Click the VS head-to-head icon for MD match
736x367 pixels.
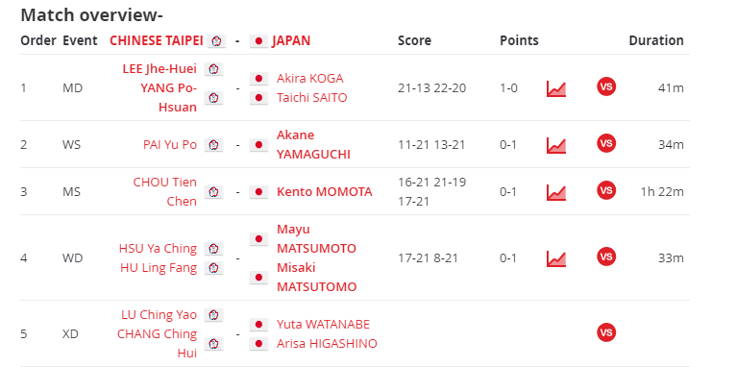click(x=606, y=86)
